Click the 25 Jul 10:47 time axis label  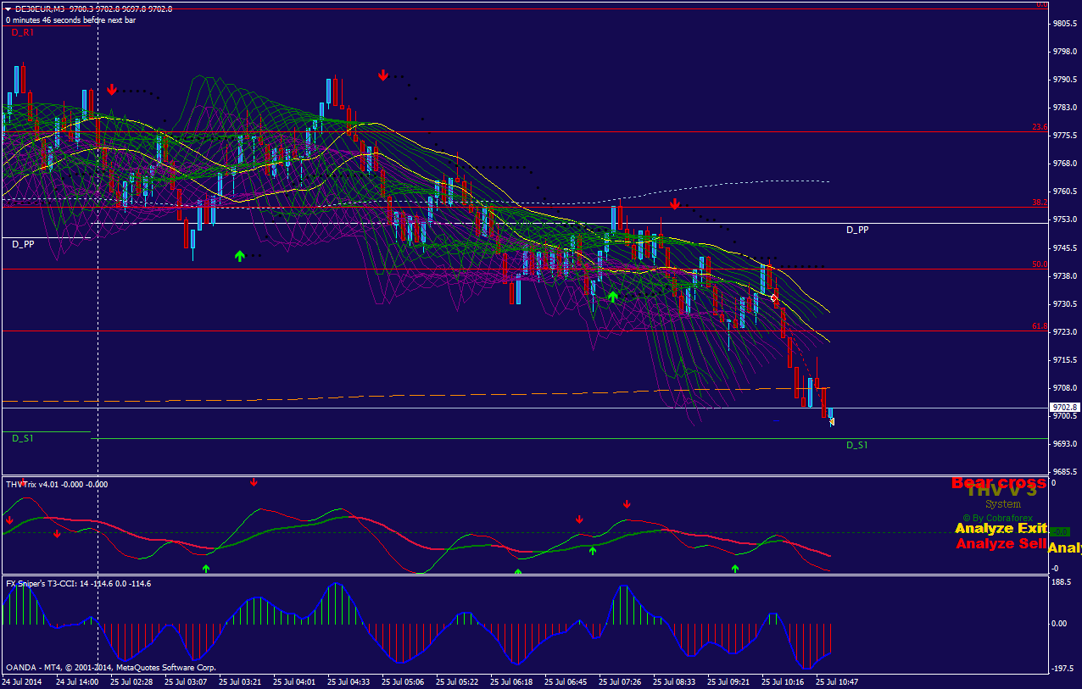(837, 681)
